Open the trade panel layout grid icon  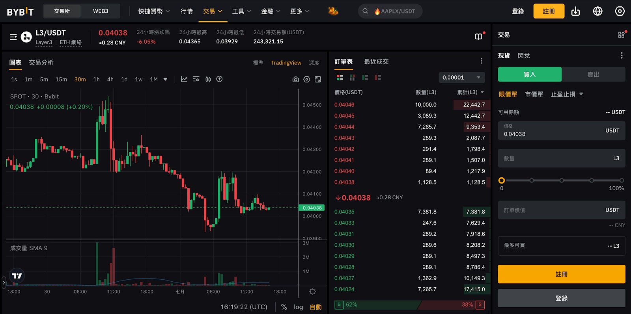click(621, 35)
